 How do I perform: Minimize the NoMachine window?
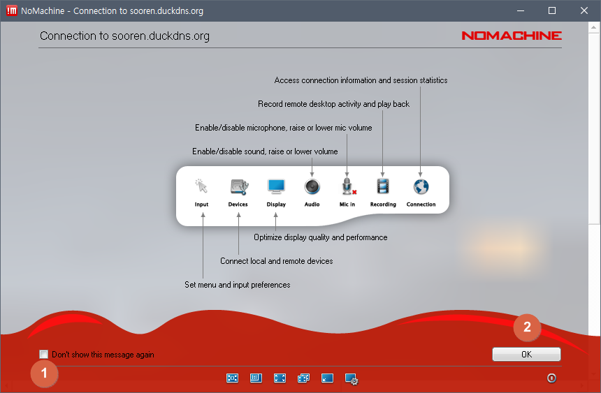521,10
